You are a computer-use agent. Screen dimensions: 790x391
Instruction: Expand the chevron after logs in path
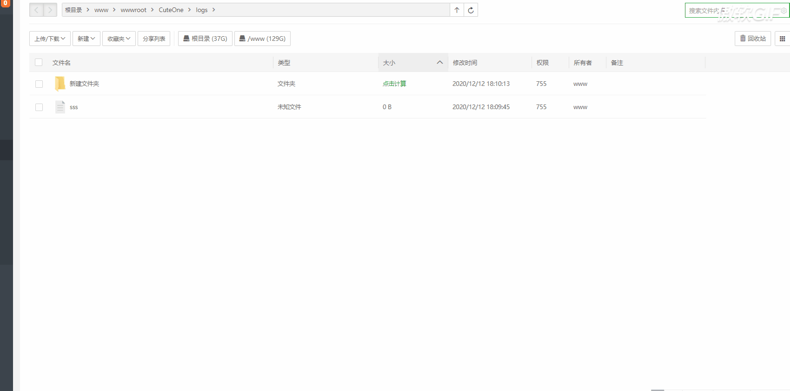coord(213,10)
